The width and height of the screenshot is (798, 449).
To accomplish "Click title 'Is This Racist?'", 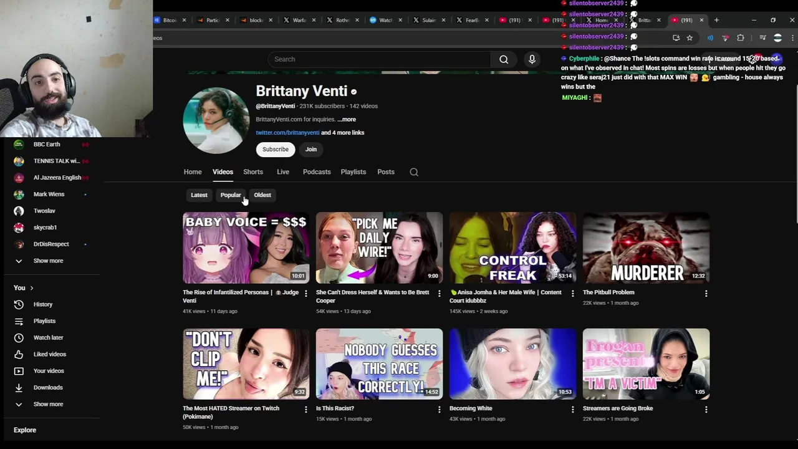I will click(335, 408).
